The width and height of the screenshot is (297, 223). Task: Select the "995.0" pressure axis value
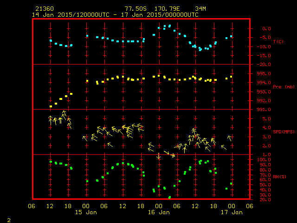point(264,73)
